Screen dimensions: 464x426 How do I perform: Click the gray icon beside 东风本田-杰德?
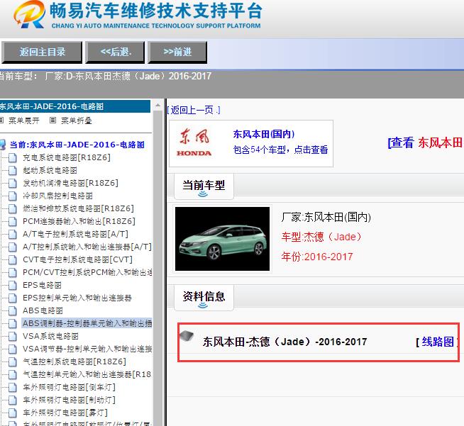[x=187, y=336]
